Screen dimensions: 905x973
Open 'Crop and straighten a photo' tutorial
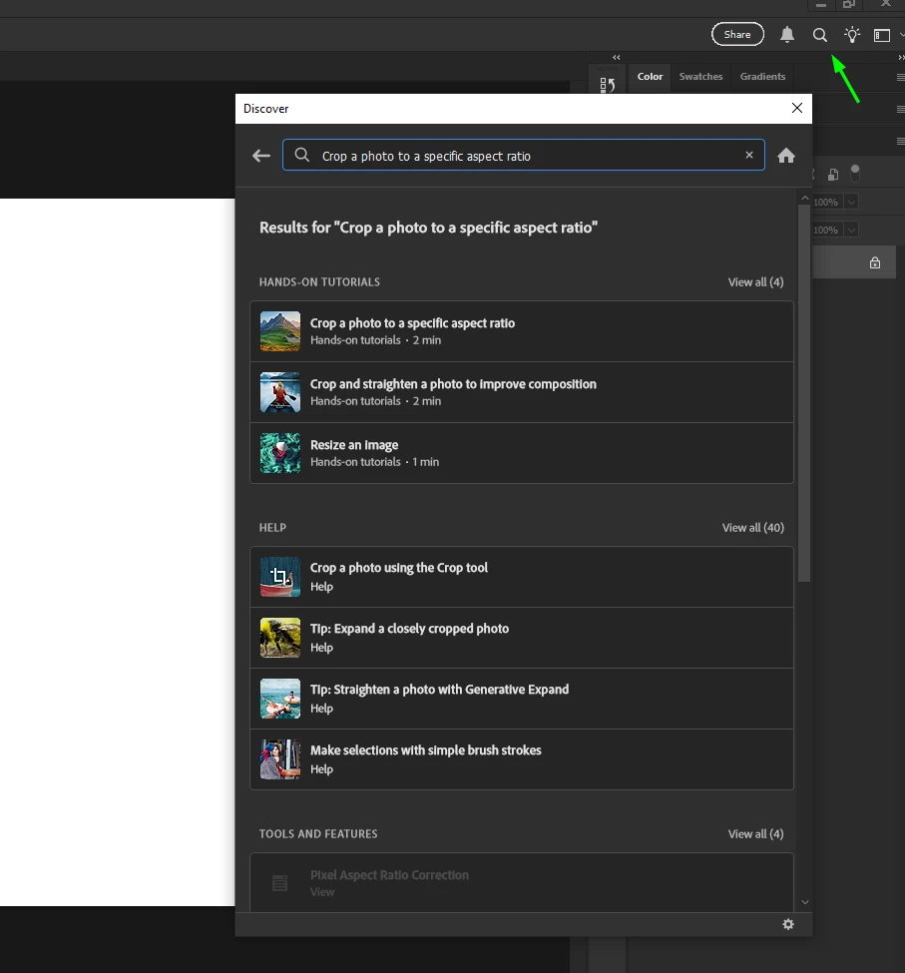coord(522,392)
